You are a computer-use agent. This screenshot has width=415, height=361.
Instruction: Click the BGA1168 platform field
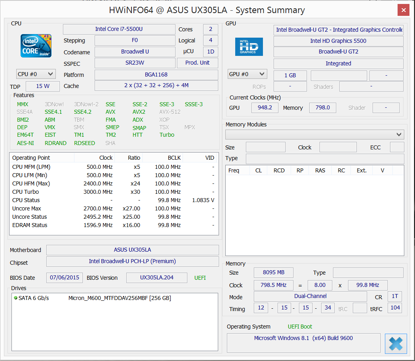156,74
